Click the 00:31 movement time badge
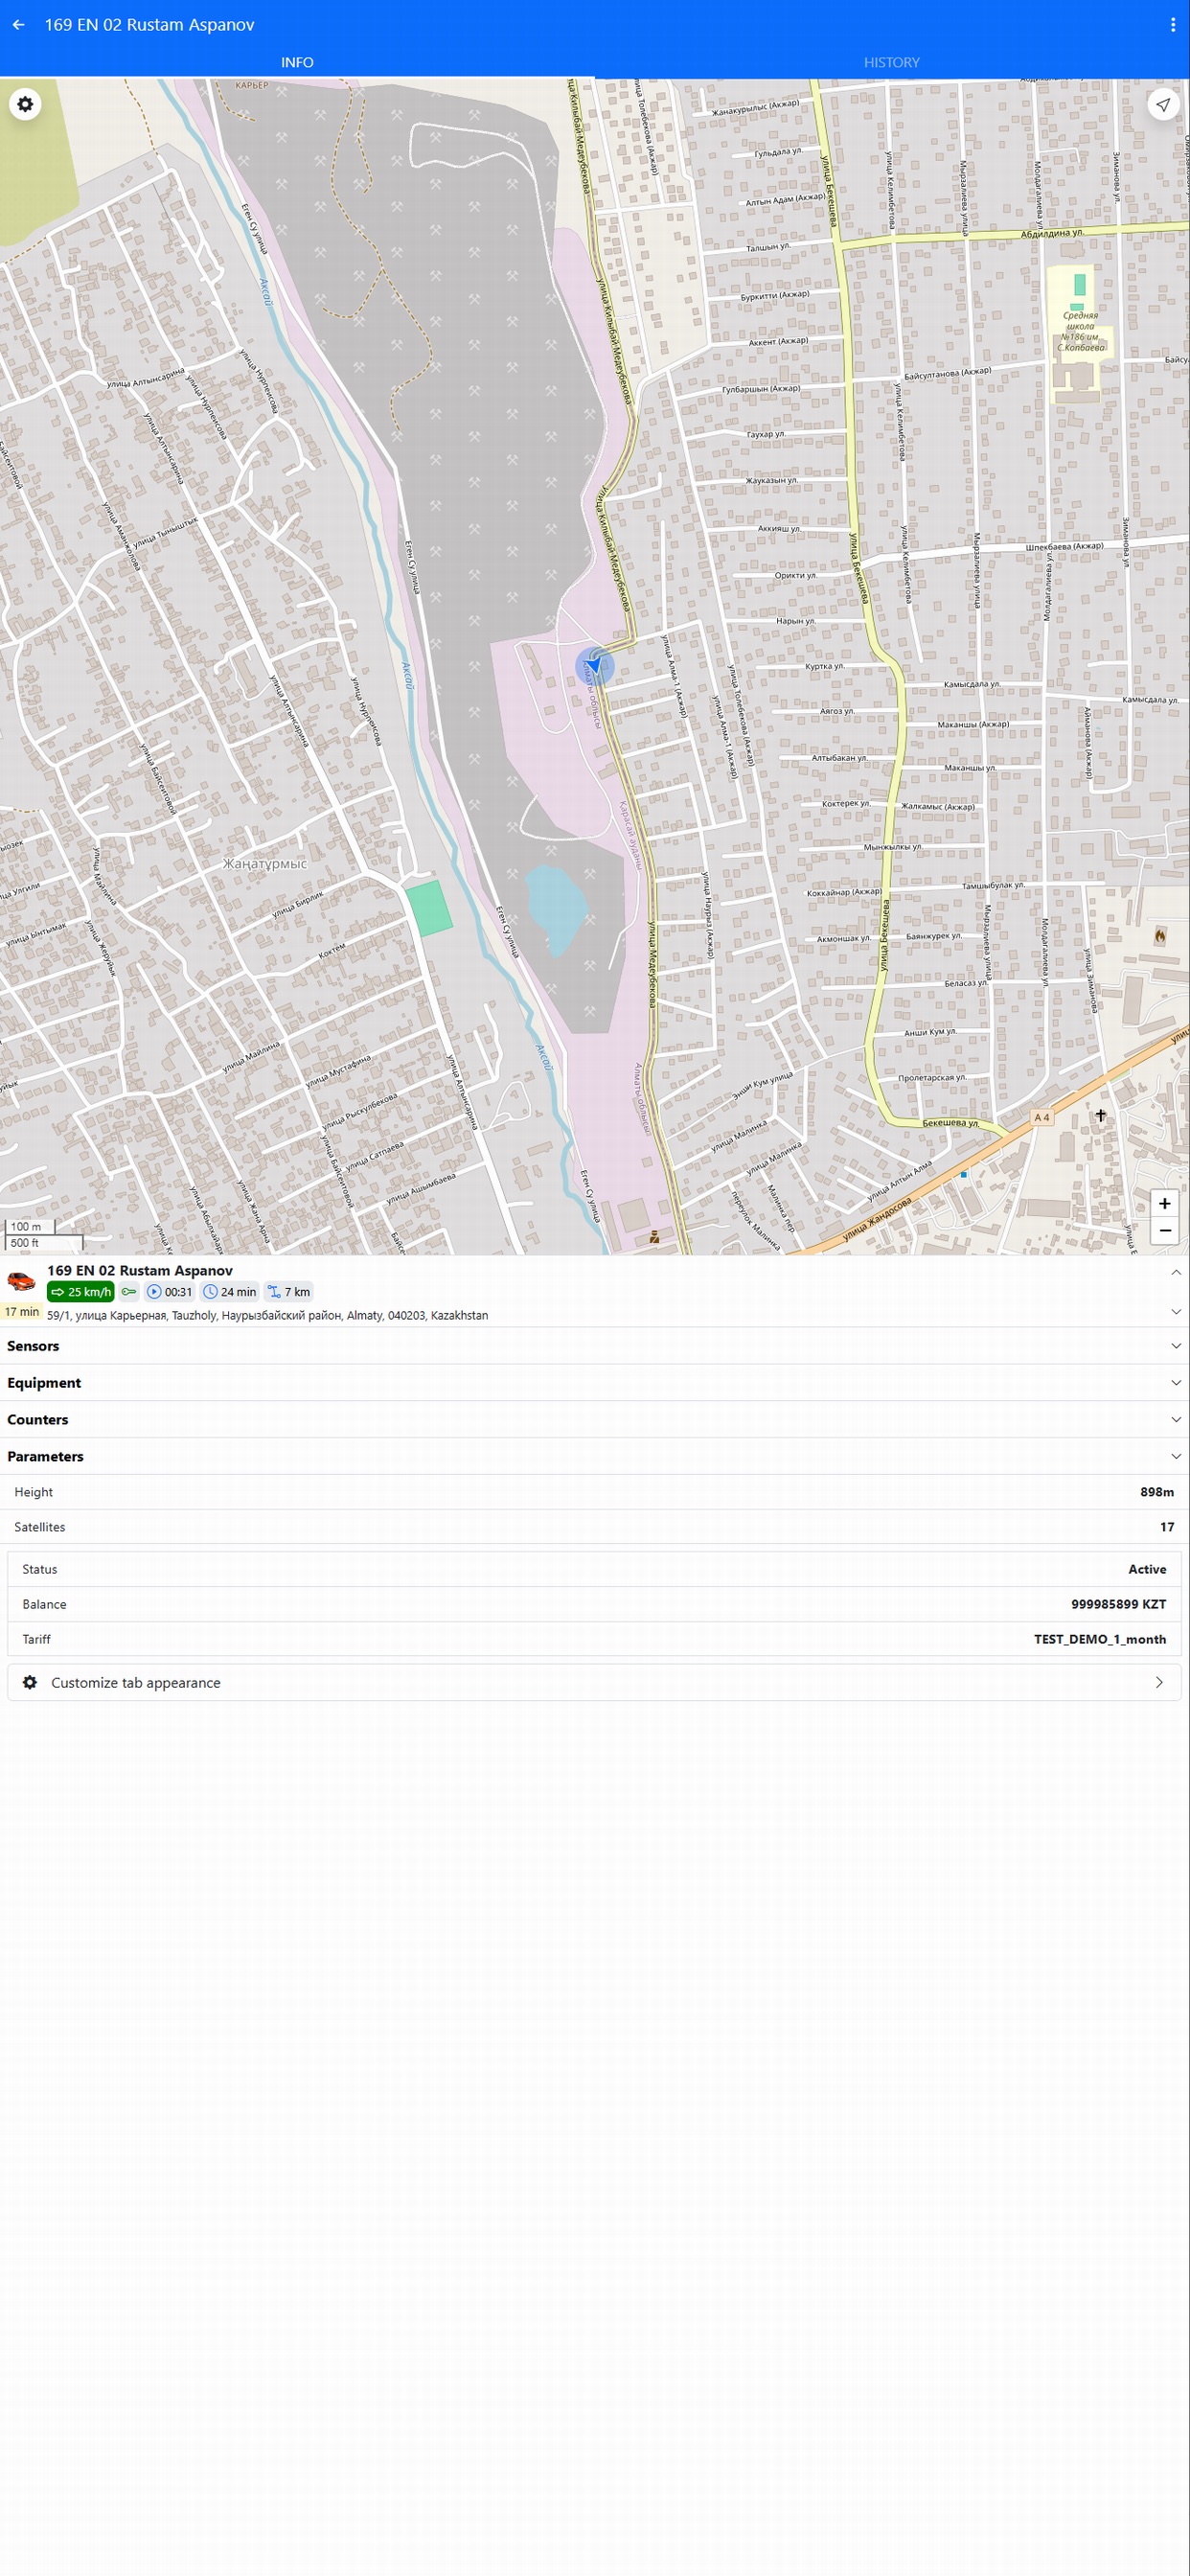The height and width of the screenshot is (2576, 1190). point(169,1292)
